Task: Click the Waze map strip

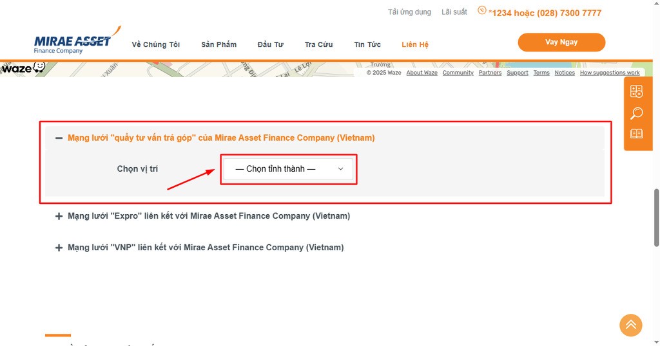Action: click(x=326, y=69)
